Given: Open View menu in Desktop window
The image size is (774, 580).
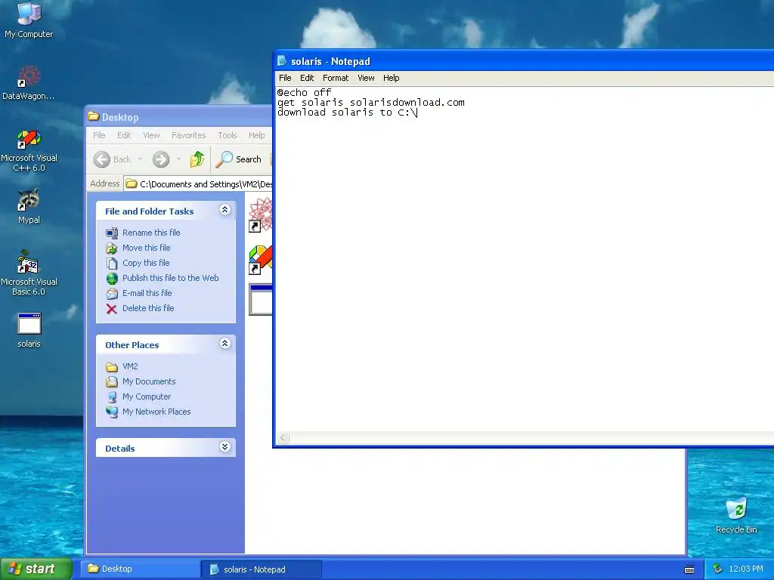Looking at the screenshot, I should (x=151, y=135).
